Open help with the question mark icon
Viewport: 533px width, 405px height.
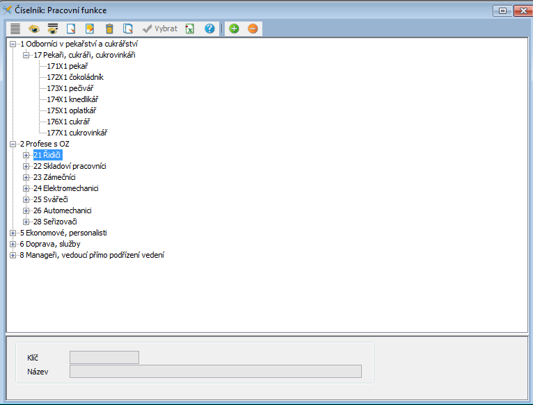point(209,28)
